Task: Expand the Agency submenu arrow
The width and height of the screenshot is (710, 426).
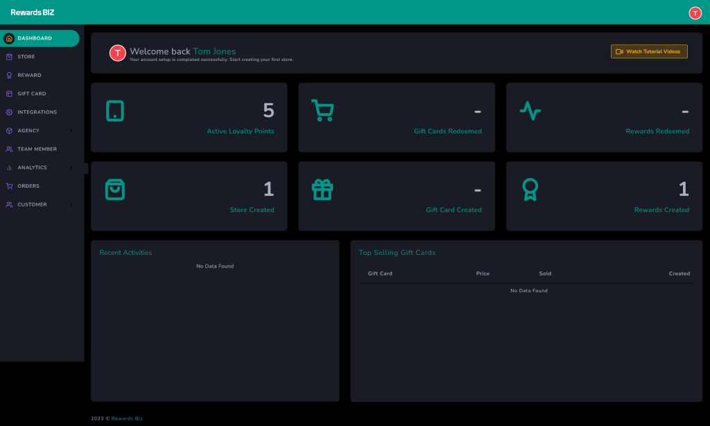Action: [71, 131]
